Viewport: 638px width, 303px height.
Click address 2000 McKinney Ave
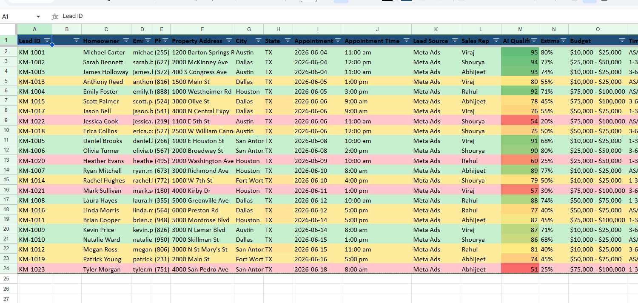(202, 62)
